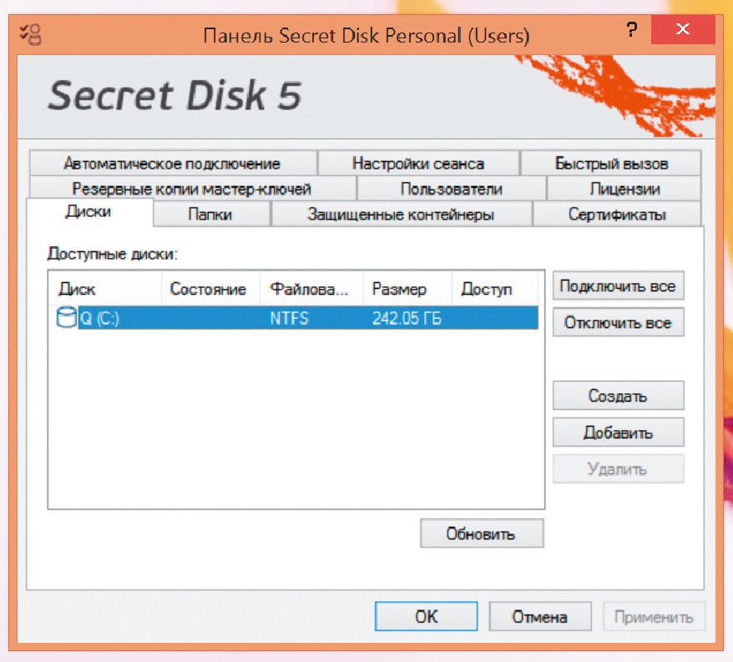Click the Secret Disk title bar icon

(x=31, y=33)
